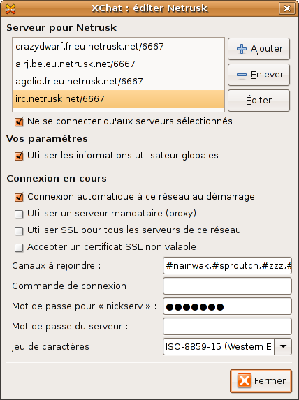Viewport: 299px width, 400px height.
Task: Click the 'Canaux à rejoindre' input field
Action: pos(227,265)
